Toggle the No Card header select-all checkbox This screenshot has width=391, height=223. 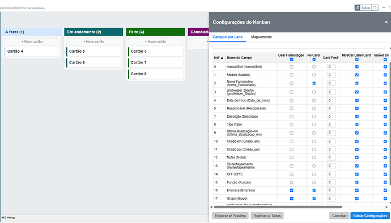(314, 59)
